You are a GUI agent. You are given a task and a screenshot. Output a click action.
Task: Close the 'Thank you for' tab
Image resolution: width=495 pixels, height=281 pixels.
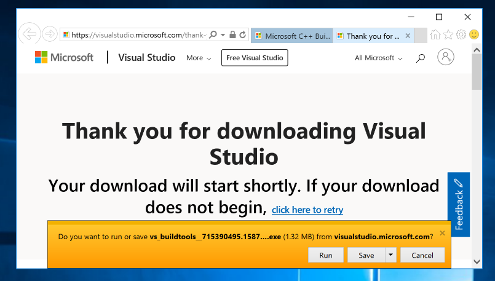406,36
